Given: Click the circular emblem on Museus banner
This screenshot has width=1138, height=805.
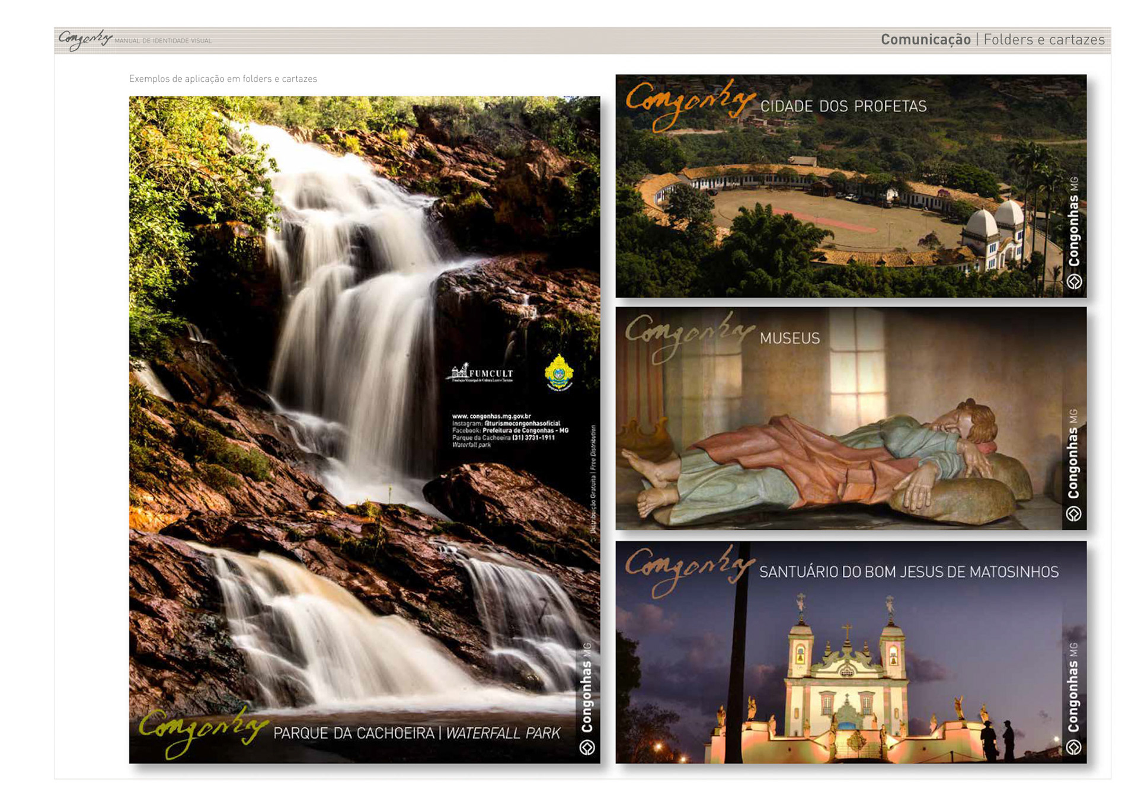Looking at the screenshot, I should (x=1074, y=514).
